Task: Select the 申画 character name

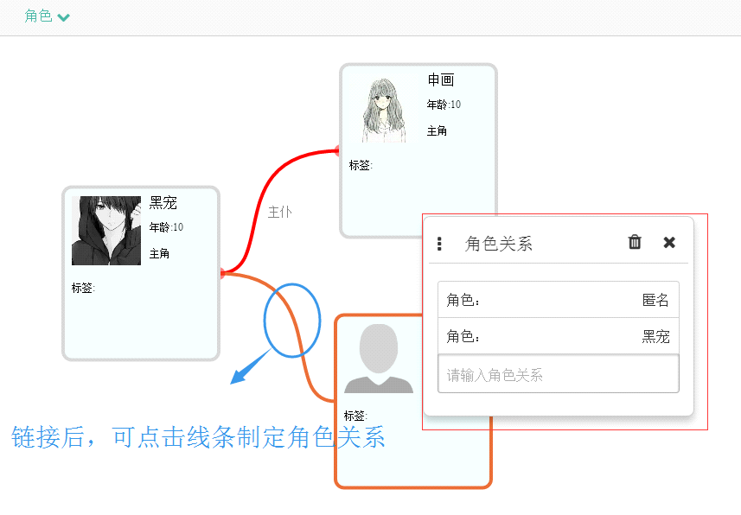Action: click(x=441, y=79)
